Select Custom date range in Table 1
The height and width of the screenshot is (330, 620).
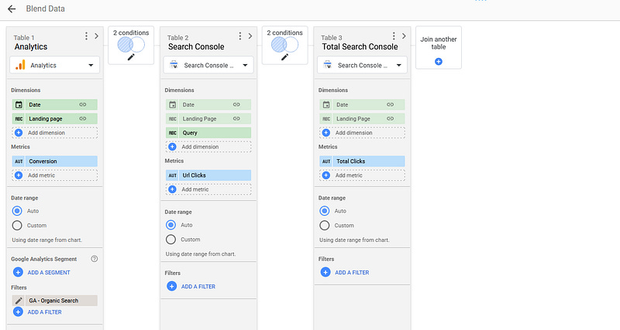pyautogui.click(x=17, y=226)
